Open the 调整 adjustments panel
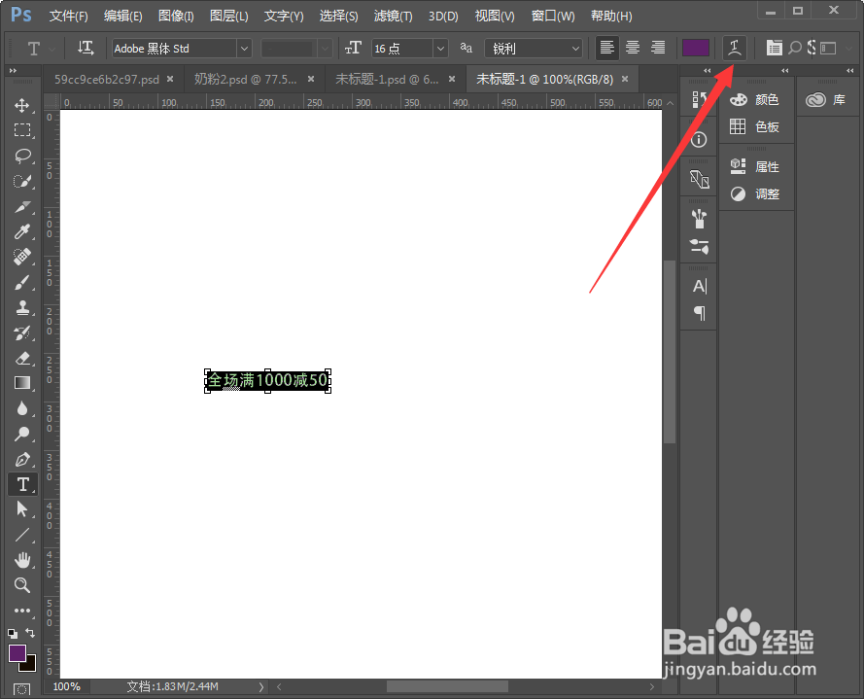Viewport: 864px width, 699px height. tap(756, 193)
